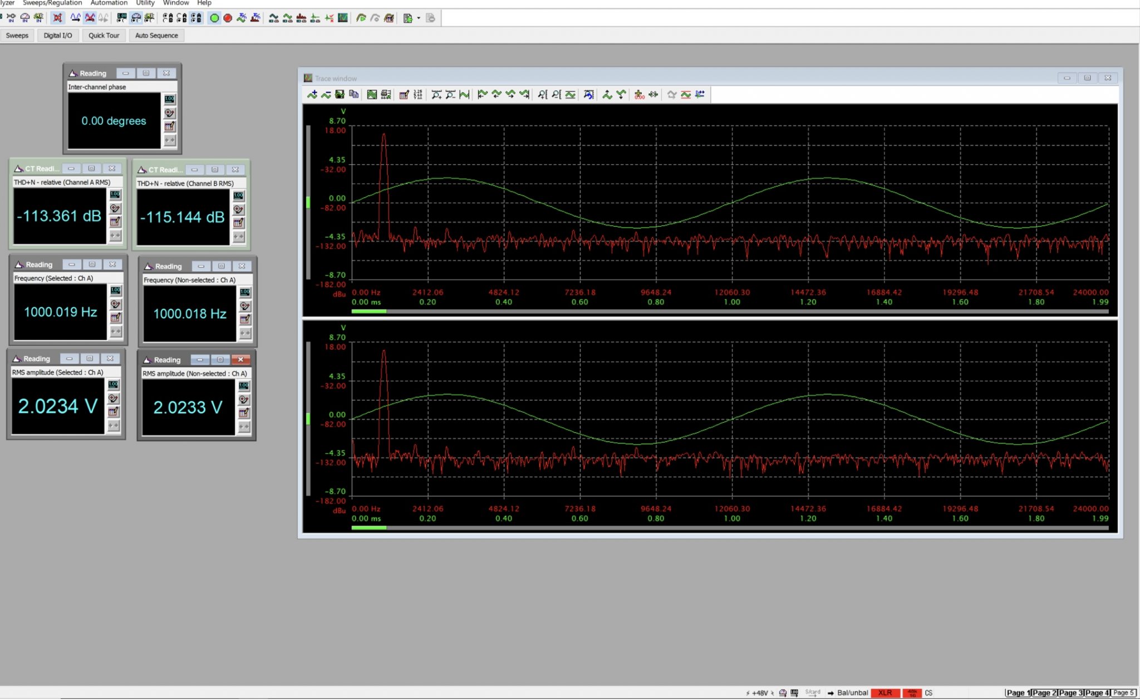Click the cursor value 0.00 icon in Trace toolbar
This screenshot has width=1140, height=700.
pyautogui.click(x=639, y=95)
